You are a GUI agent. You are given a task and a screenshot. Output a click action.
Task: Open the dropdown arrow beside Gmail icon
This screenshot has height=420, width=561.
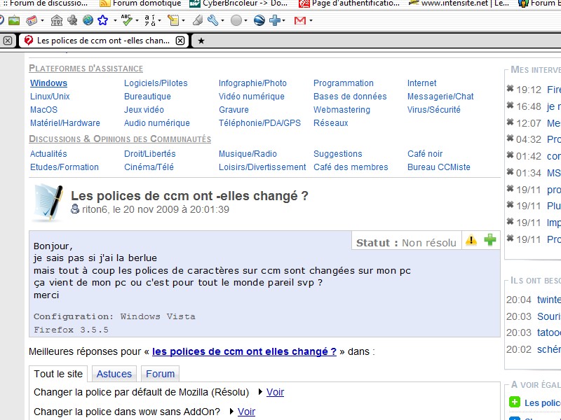(311, 21)
